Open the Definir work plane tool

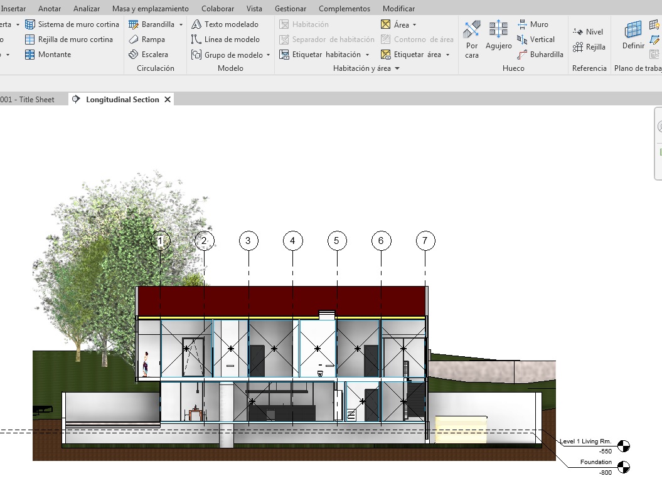633,35
